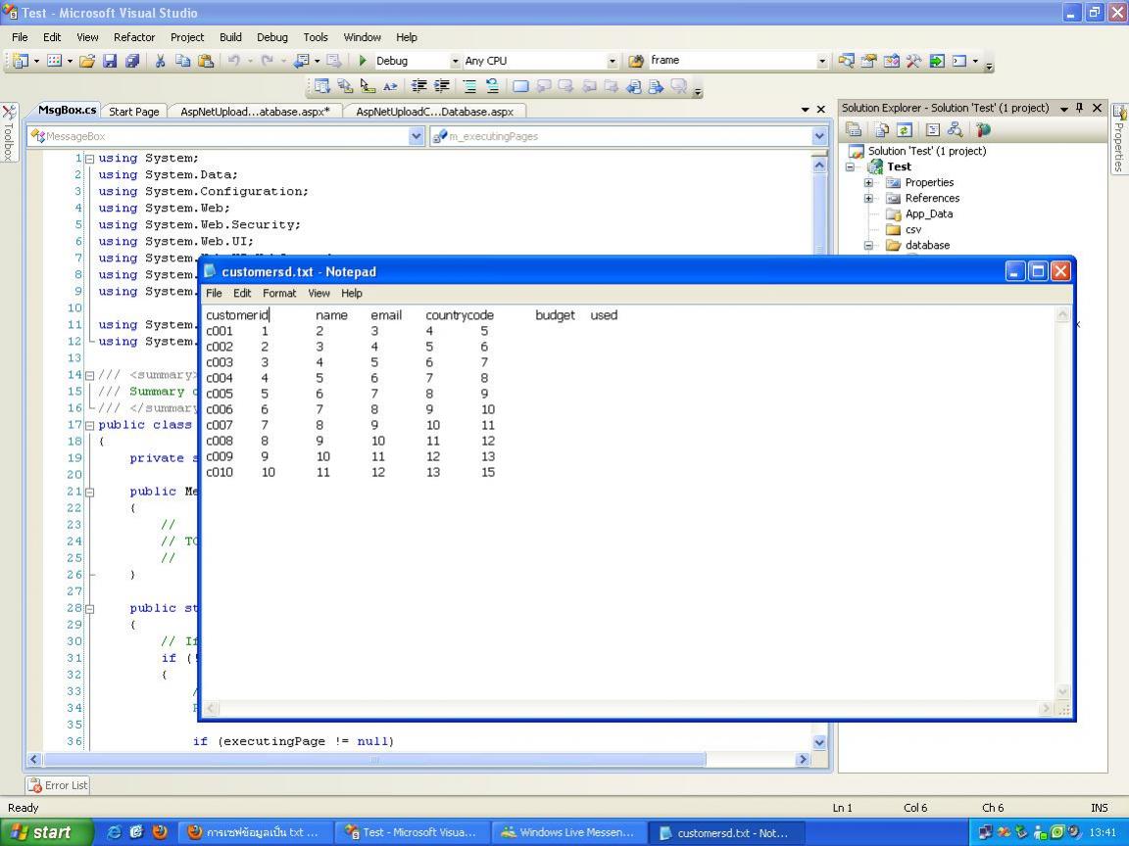Screen dimensions: 1129x846
Task: Click Show All Files in Solution Explorer
Action: (x=881, y=129)
